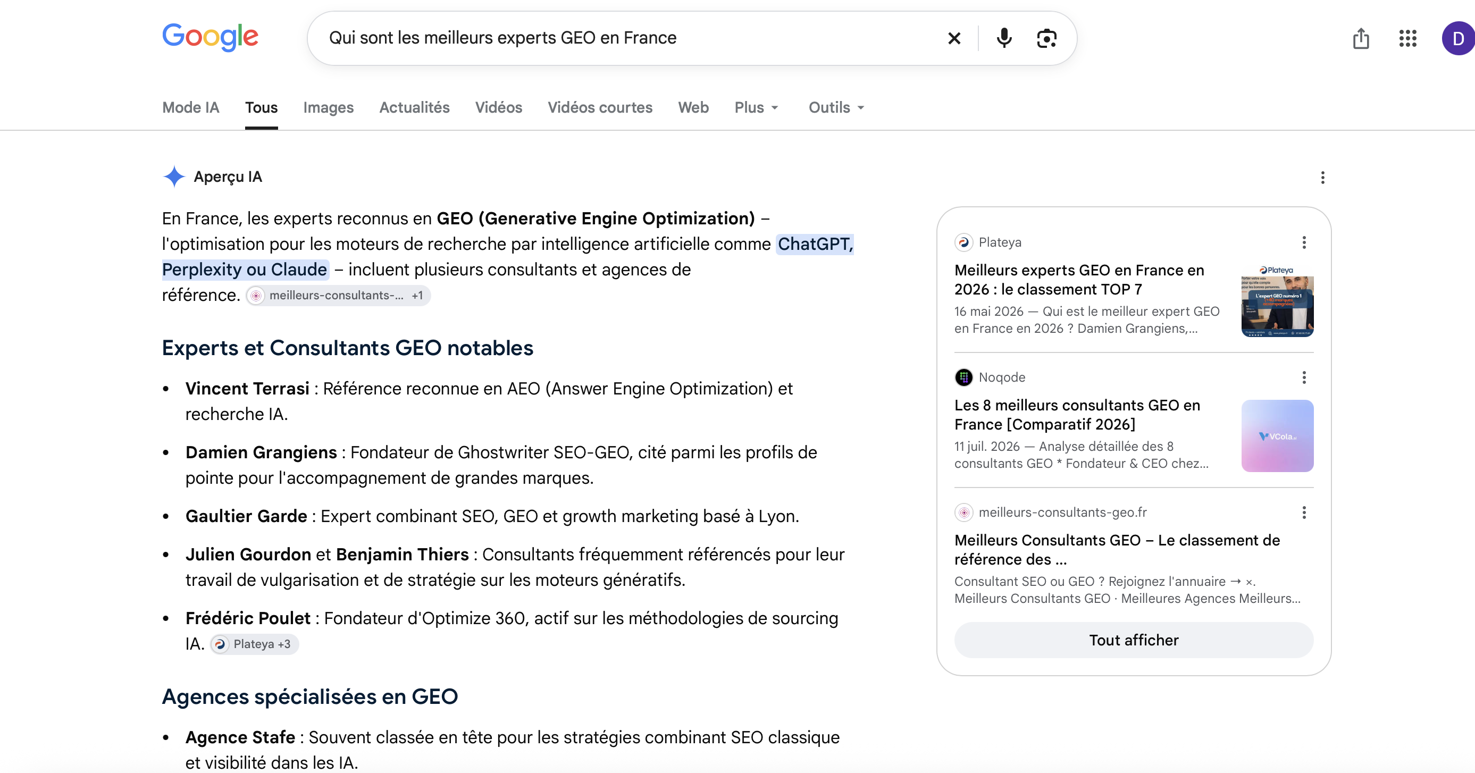The height and width of the screenshot is (773, 1475).
Task: Click the Aperçu IA sparkle icon
Action: [x=173, y=177]
